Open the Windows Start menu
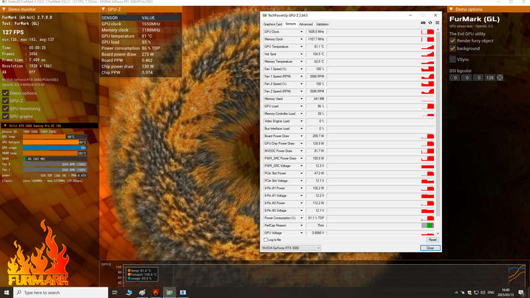 (7, 292)
